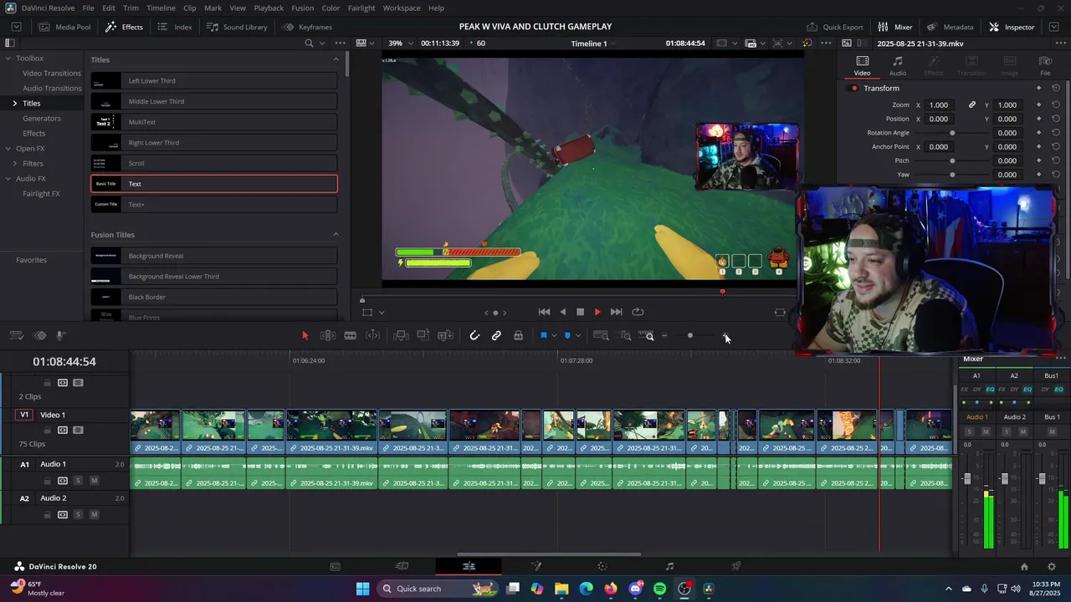
Task: Click the voiceover microphone icon in timeline toolbar
Action: click(61, 335)
